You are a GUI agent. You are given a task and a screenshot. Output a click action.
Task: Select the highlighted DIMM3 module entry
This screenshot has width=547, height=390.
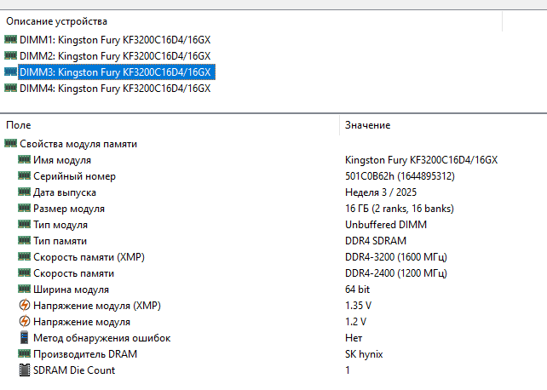coord(114,72)
